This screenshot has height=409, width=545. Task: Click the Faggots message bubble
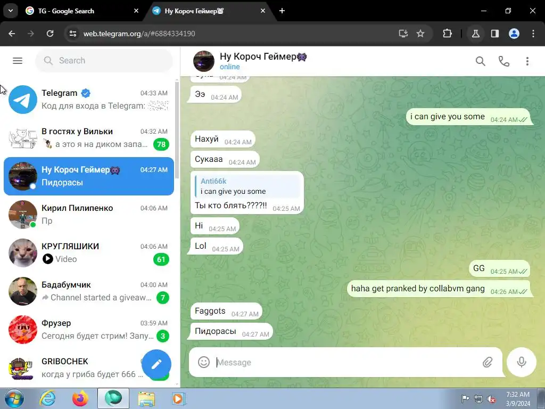pos(226,311)
